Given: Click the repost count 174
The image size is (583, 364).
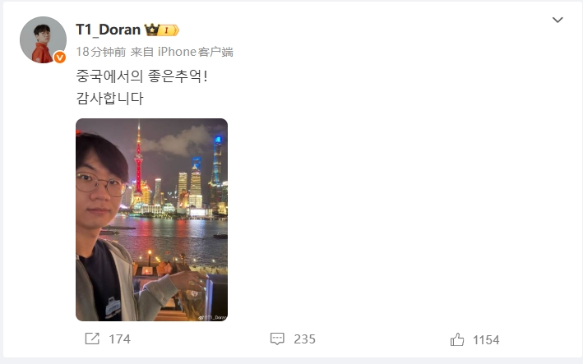Looking at the screenshot, I should pos(120,339).
